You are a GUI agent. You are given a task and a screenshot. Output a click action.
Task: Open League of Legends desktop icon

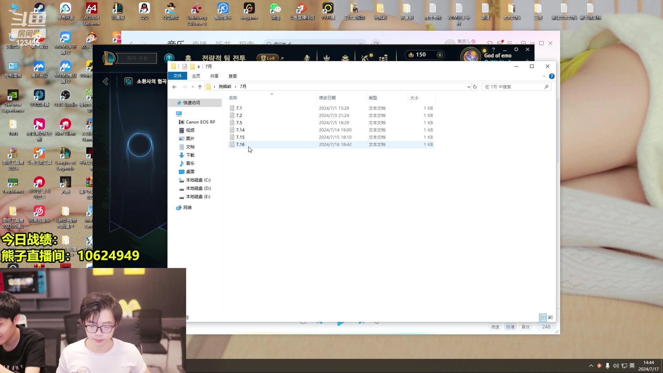tap(65, 159)
